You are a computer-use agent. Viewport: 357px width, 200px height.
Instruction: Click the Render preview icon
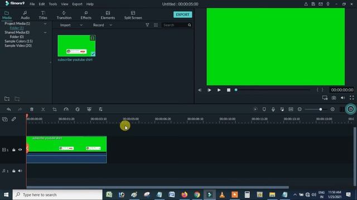coord(255,109)
